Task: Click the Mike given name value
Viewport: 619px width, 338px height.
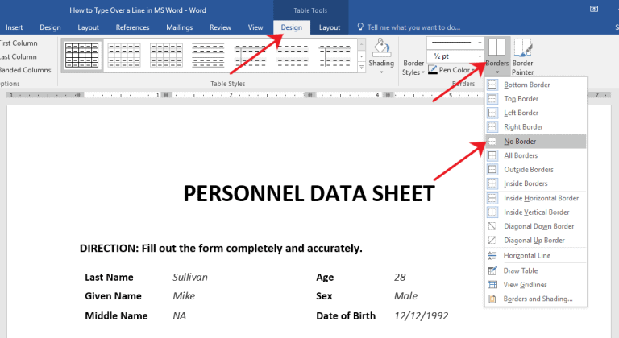Action: (x=184, y=296)
